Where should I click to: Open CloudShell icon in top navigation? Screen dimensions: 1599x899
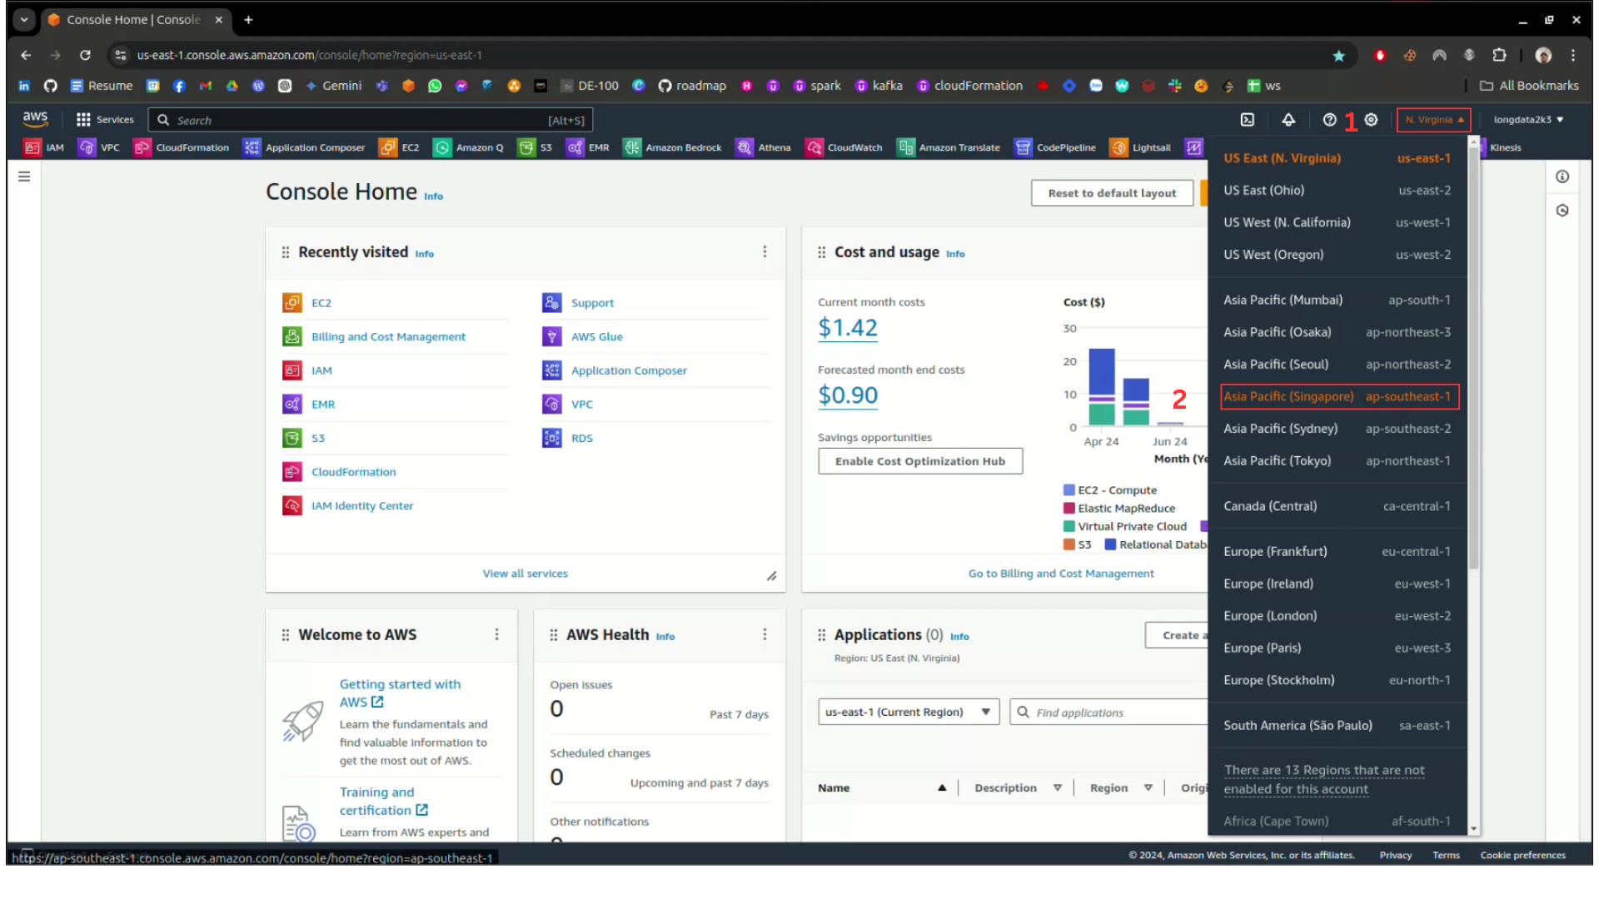(x=1247, y=120)
